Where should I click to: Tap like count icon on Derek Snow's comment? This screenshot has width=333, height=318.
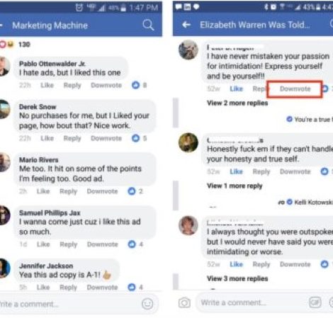pyautogui.click(x=135, y=138)
